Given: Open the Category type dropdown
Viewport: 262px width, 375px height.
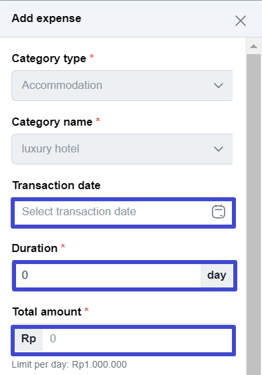Looking at the screenshot, I should (122, 86).
